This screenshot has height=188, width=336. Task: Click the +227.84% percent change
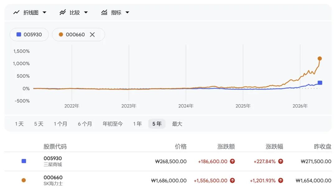pos(265,162)
